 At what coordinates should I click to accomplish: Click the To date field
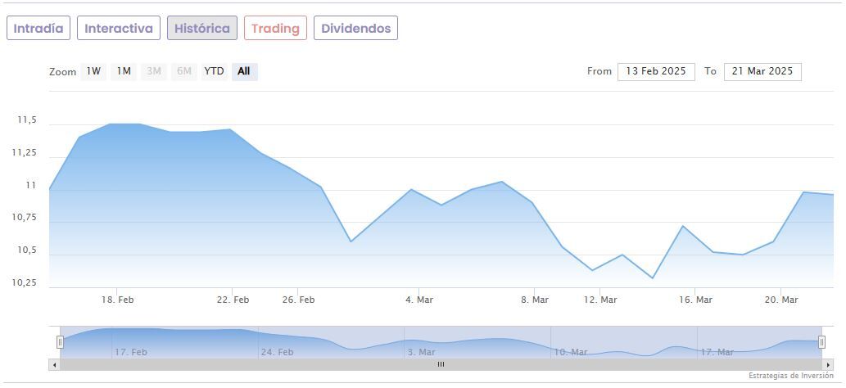click(762, 71)
